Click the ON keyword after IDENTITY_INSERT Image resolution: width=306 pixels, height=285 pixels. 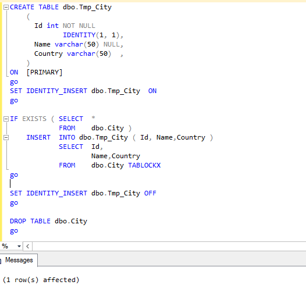152,91
